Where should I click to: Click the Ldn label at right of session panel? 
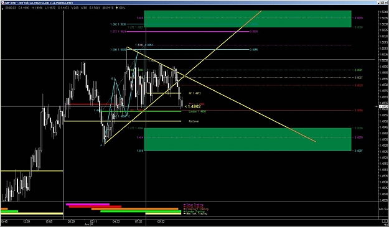pyautogui.click(x=383, y=210)
